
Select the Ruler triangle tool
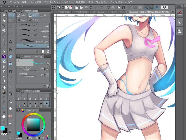(4, 107)
